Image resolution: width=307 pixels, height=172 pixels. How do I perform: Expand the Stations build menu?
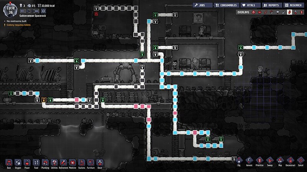click(x=81, y=162)
